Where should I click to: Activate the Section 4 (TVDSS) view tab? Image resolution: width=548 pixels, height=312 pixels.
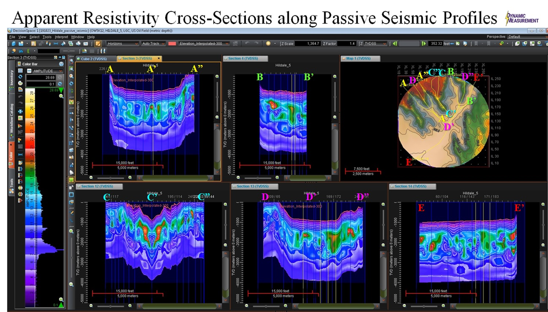(x=245, y=58)
